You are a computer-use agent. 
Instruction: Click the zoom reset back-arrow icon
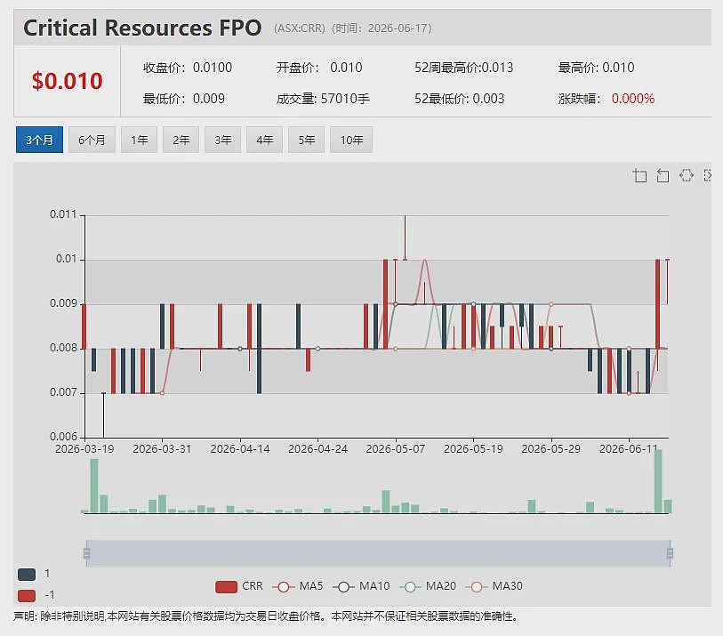663,176
